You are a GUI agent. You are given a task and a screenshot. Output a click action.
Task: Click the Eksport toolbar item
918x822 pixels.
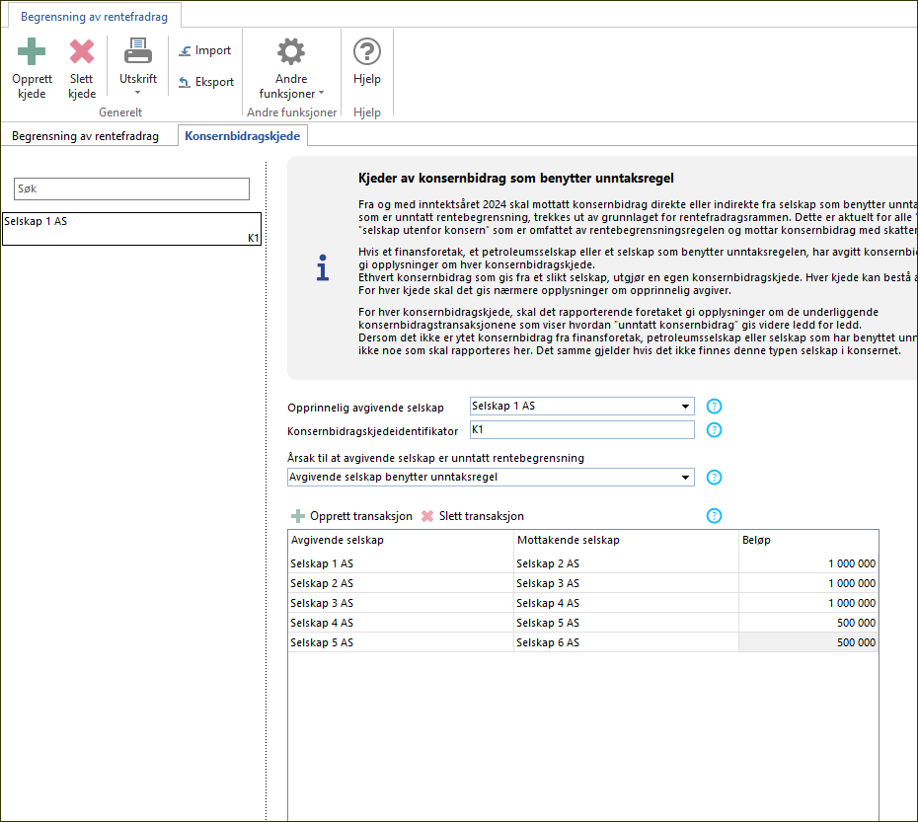206,82
